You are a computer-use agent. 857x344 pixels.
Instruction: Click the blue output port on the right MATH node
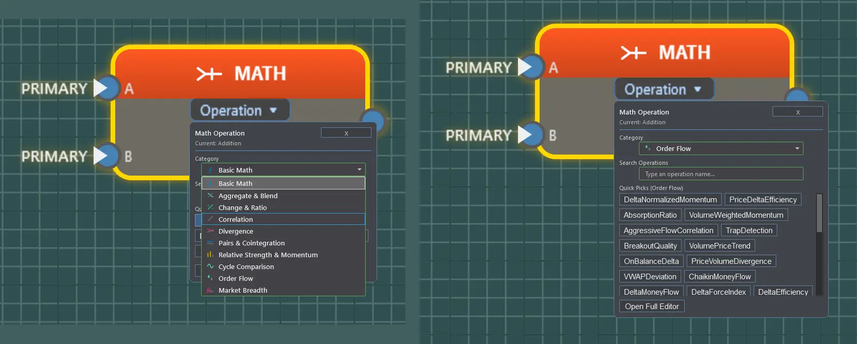click(798, 96)
